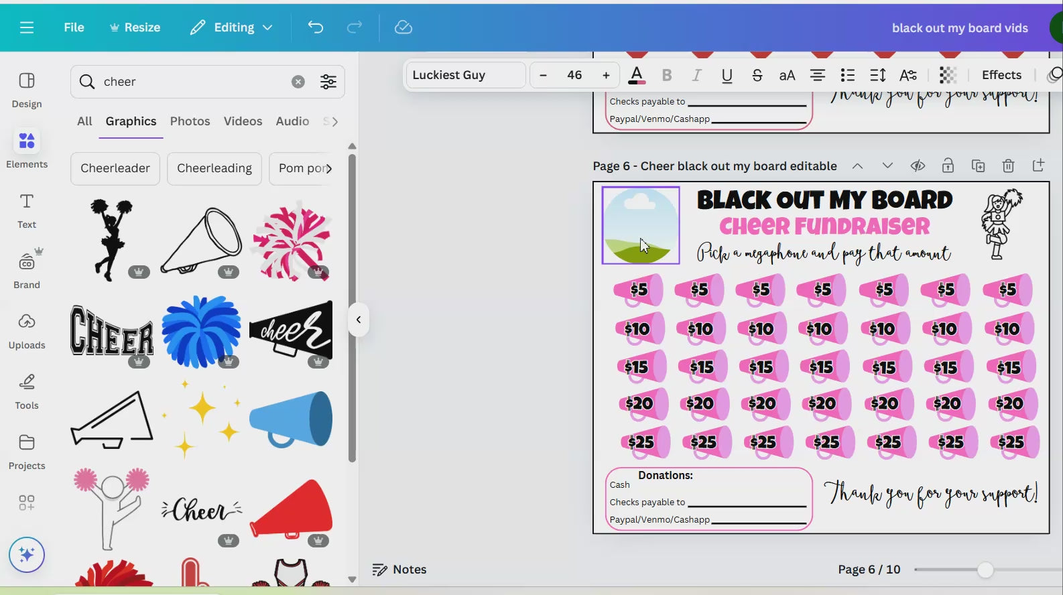Hide page 6 using the eye icon
Screen dimensions: 1063x595
point(918,166)
